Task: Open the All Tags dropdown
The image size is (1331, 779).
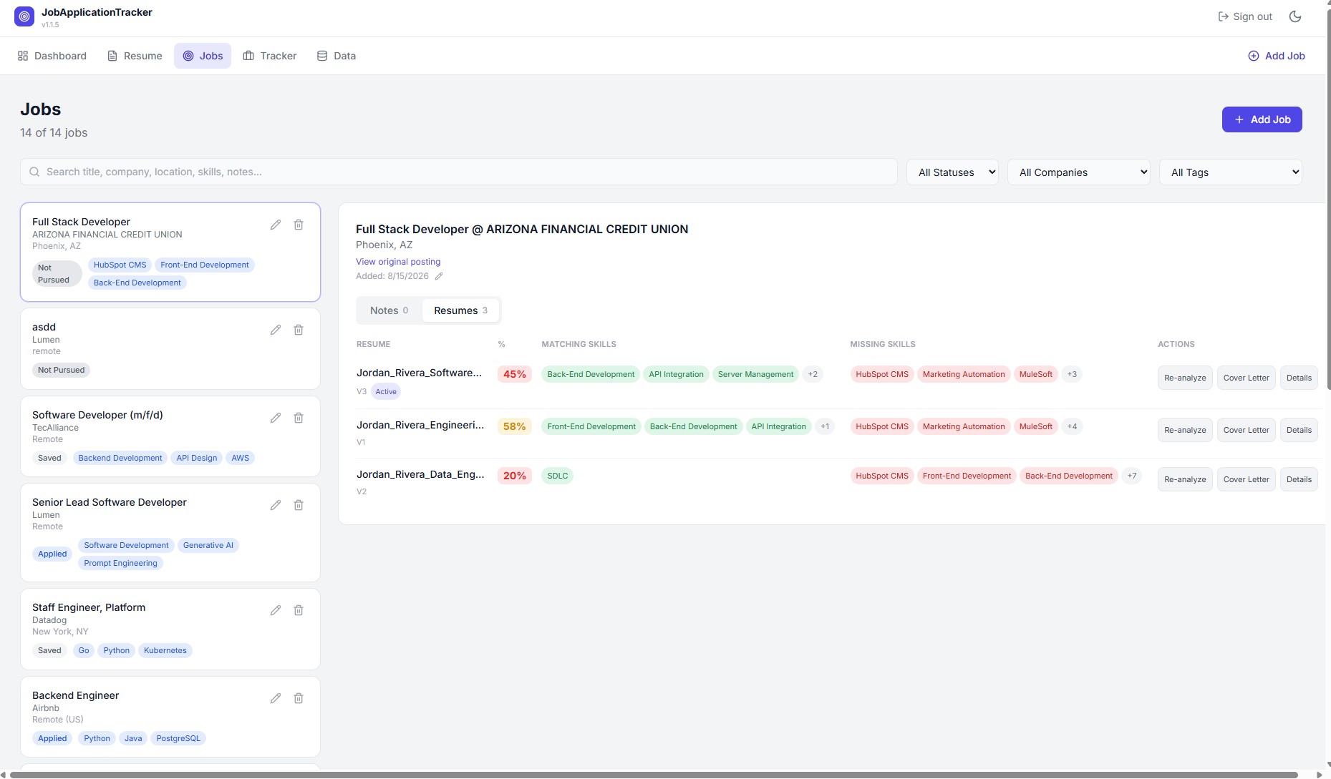Action: (1231, 172)
